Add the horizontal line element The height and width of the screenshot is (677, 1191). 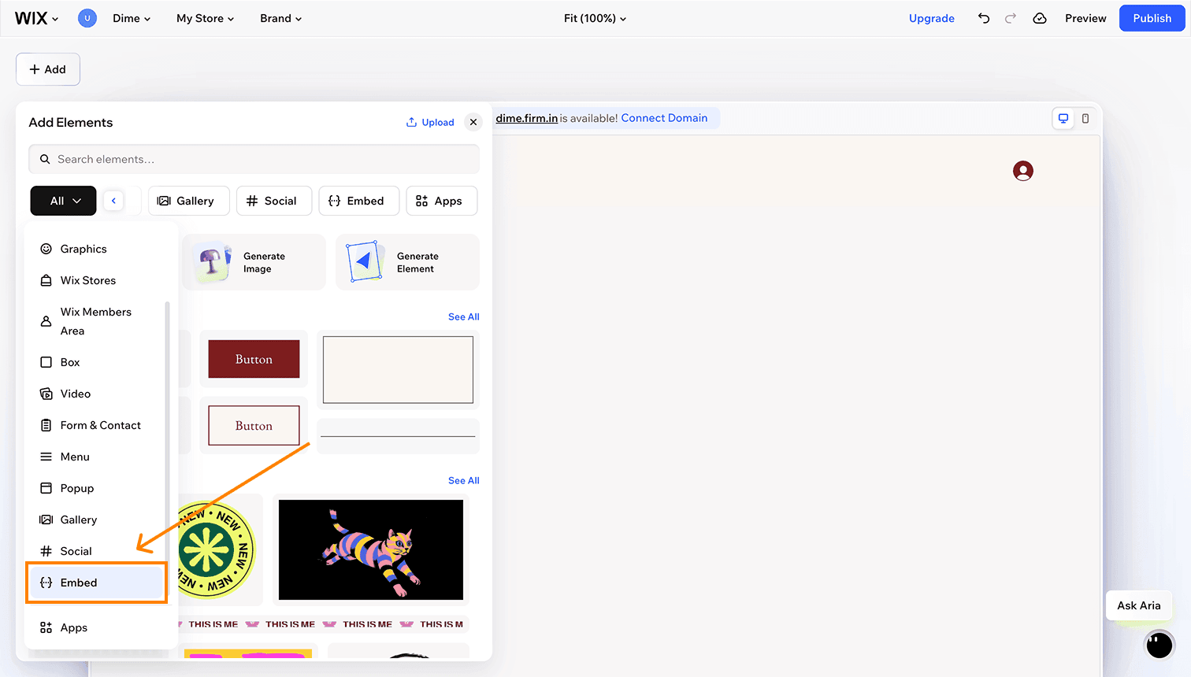click(398, 436)
